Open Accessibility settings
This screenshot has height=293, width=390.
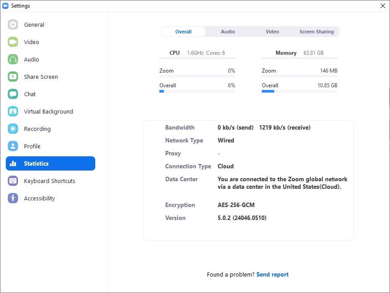click(50, 198)
